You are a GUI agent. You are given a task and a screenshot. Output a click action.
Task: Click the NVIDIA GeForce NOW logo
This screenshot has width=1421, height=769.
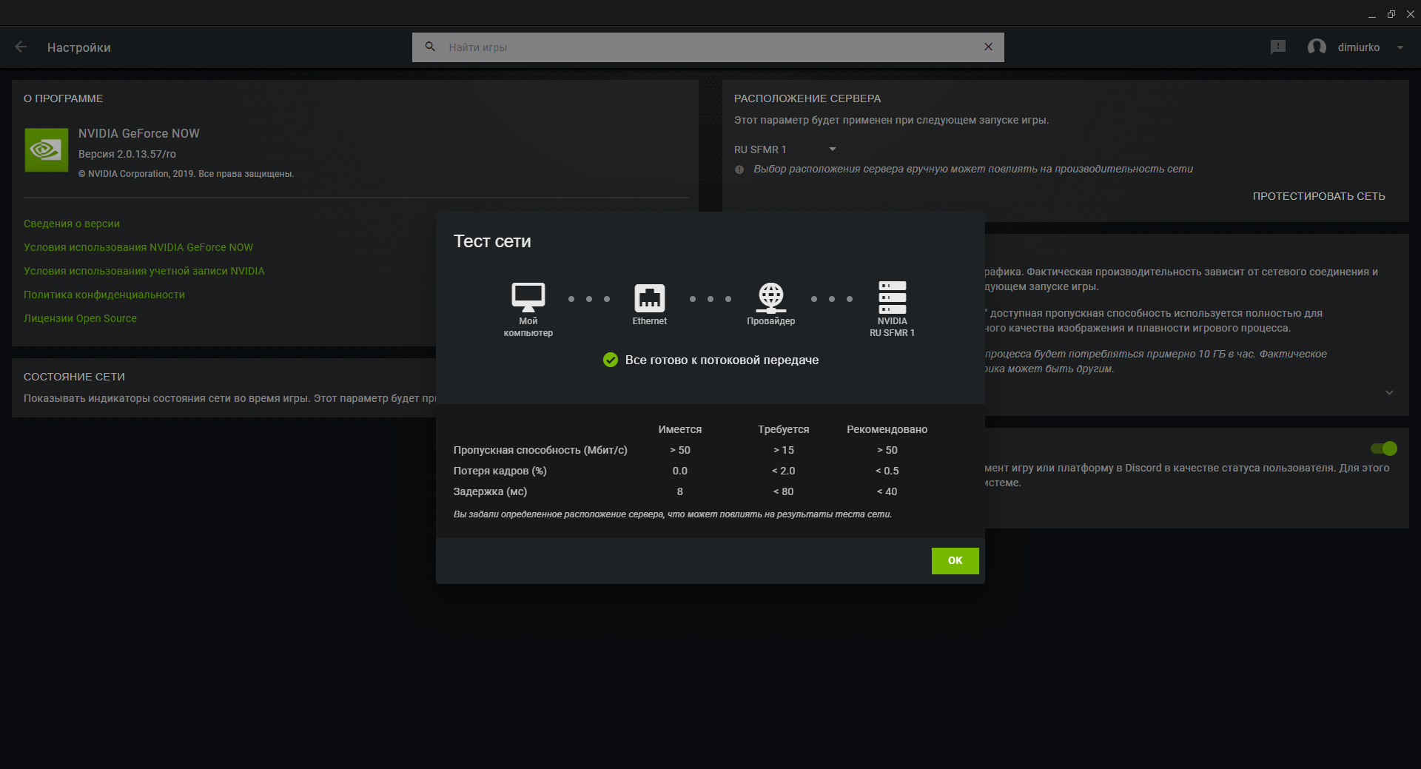point(47,150)
